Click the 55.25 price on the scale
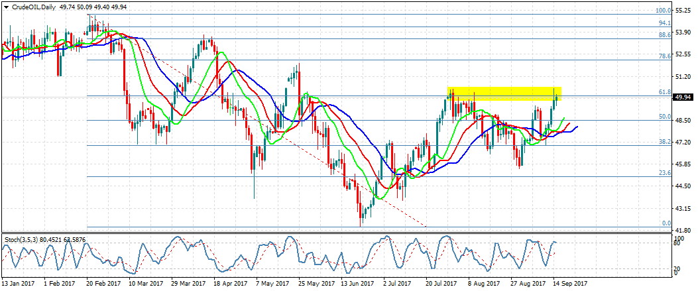This screenshot has width=698, height=291. click(x=684, y=11)
